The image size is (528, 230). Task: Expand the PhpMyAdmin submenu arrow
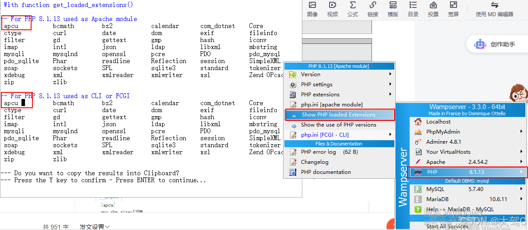coord(521,132)
